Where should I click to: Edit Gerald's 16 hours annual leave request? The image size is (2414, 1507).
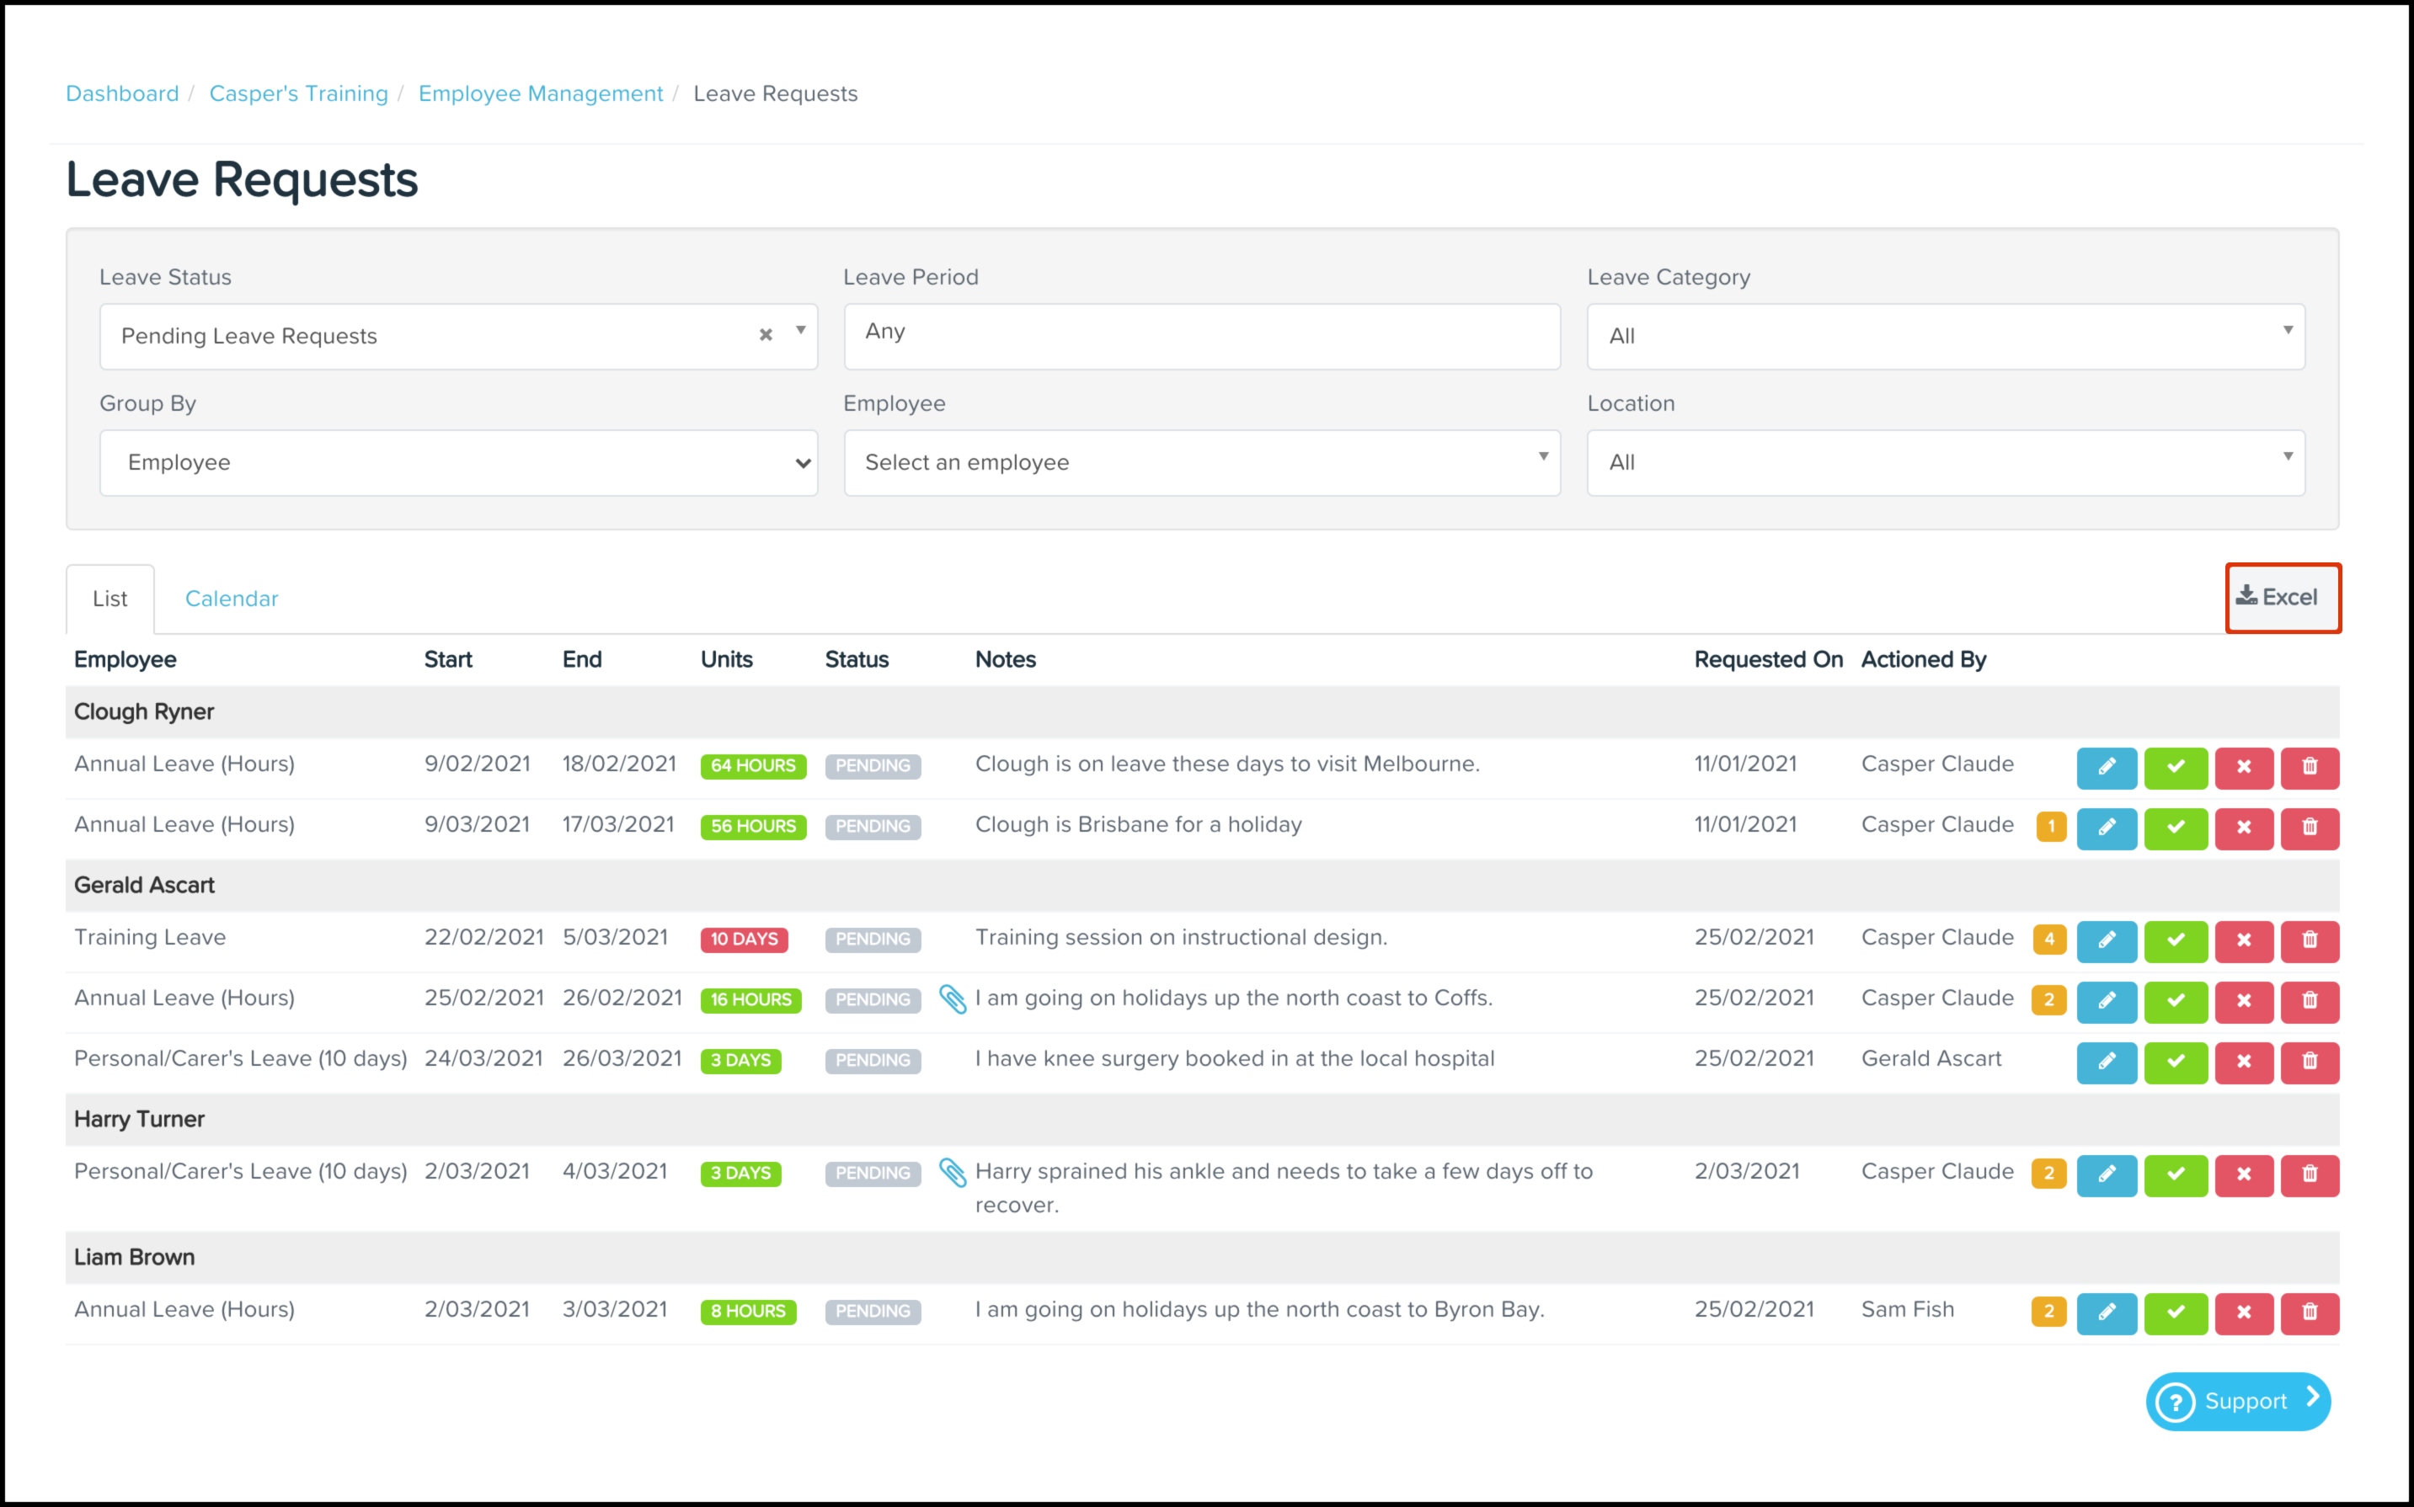2106,1002
